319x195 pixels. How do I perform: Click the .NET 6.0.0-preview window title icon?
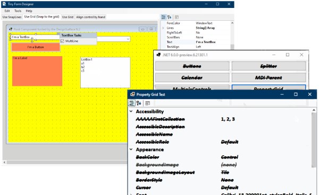(158, 55)
